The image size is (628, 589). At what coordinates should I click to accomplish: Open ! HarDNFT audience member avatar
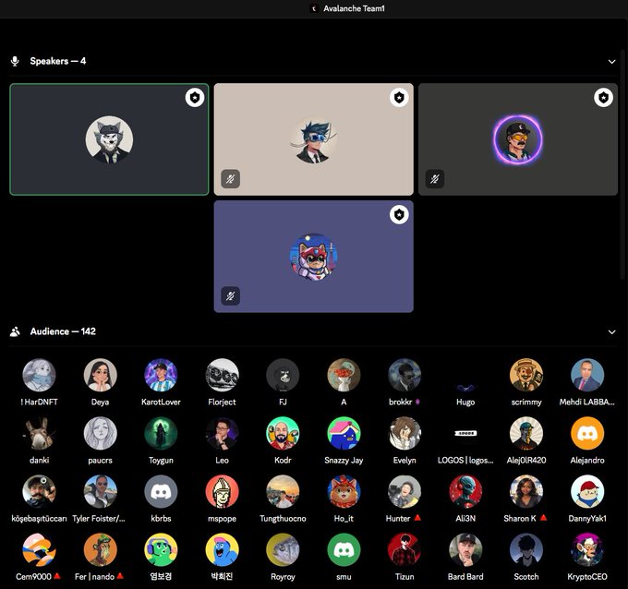(x=39, y=375)
